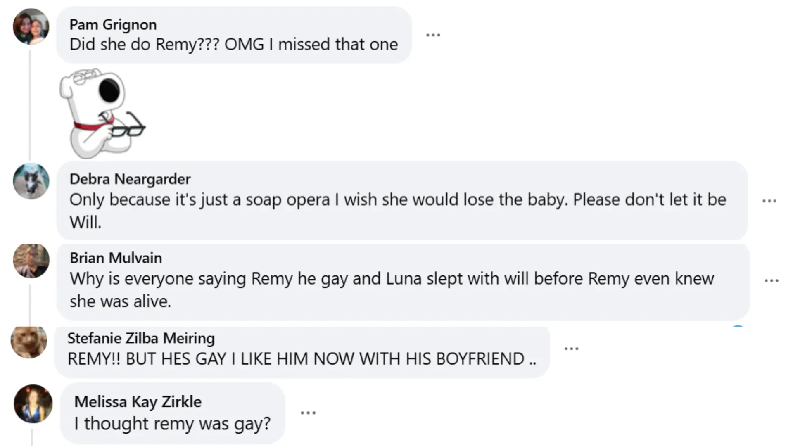This screenshot has width=793, height=446.
Task: Open options menu for Melissa Kay Zirkle's comment
Action: (x=308, y=413)
